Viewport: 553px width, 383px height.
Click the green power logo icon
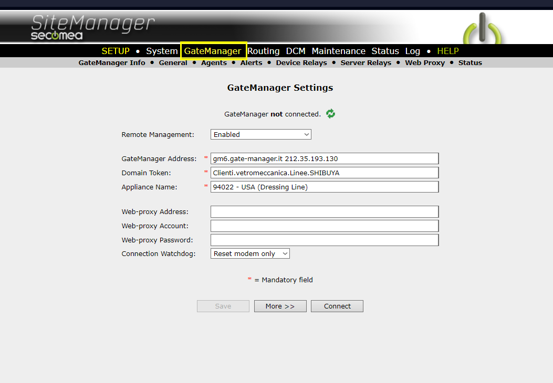[x=482, y=28]
